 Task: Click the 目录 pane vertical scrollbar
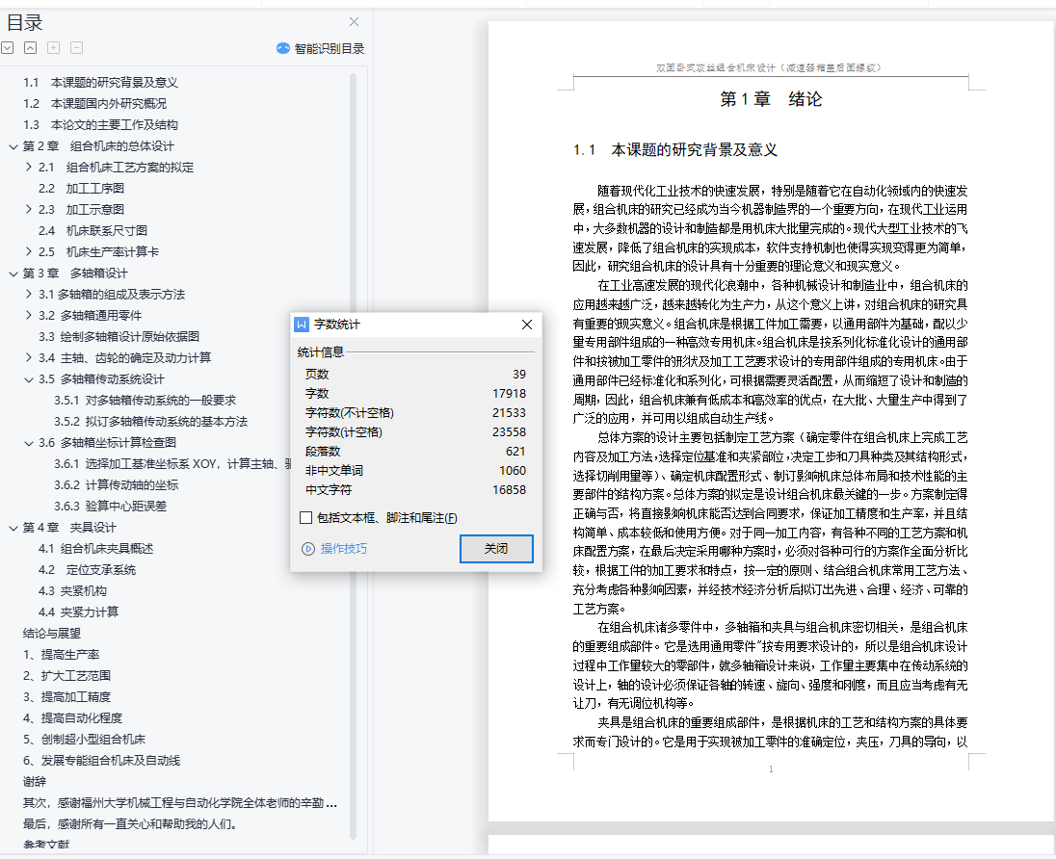(353, 456)
